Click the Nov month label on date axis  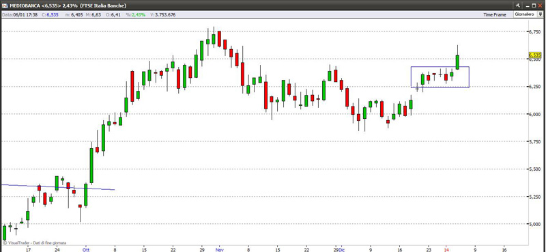[x=219, y=249]
